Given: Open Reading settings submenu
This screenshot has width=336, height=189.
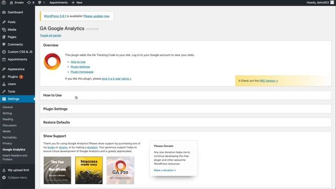Looking at the screenshot, I should click(x=8, y=119).
